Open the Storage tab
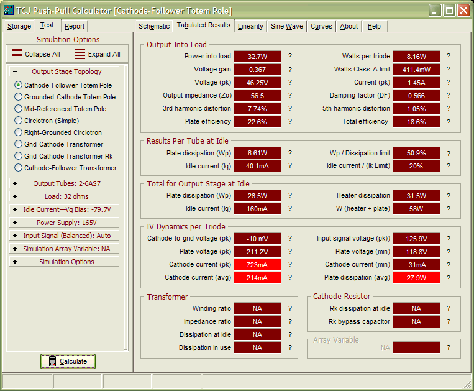 (x=19, y=26)
